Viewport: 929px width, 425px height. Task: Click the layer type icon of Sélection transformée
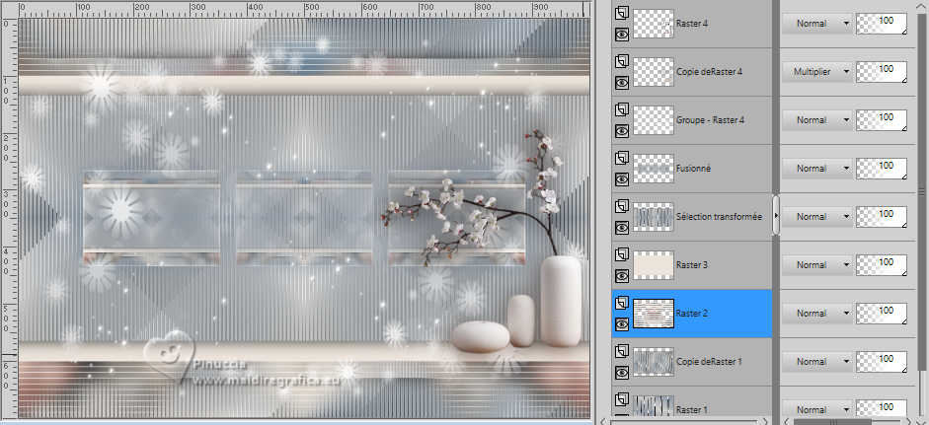[x=622, y=206]
